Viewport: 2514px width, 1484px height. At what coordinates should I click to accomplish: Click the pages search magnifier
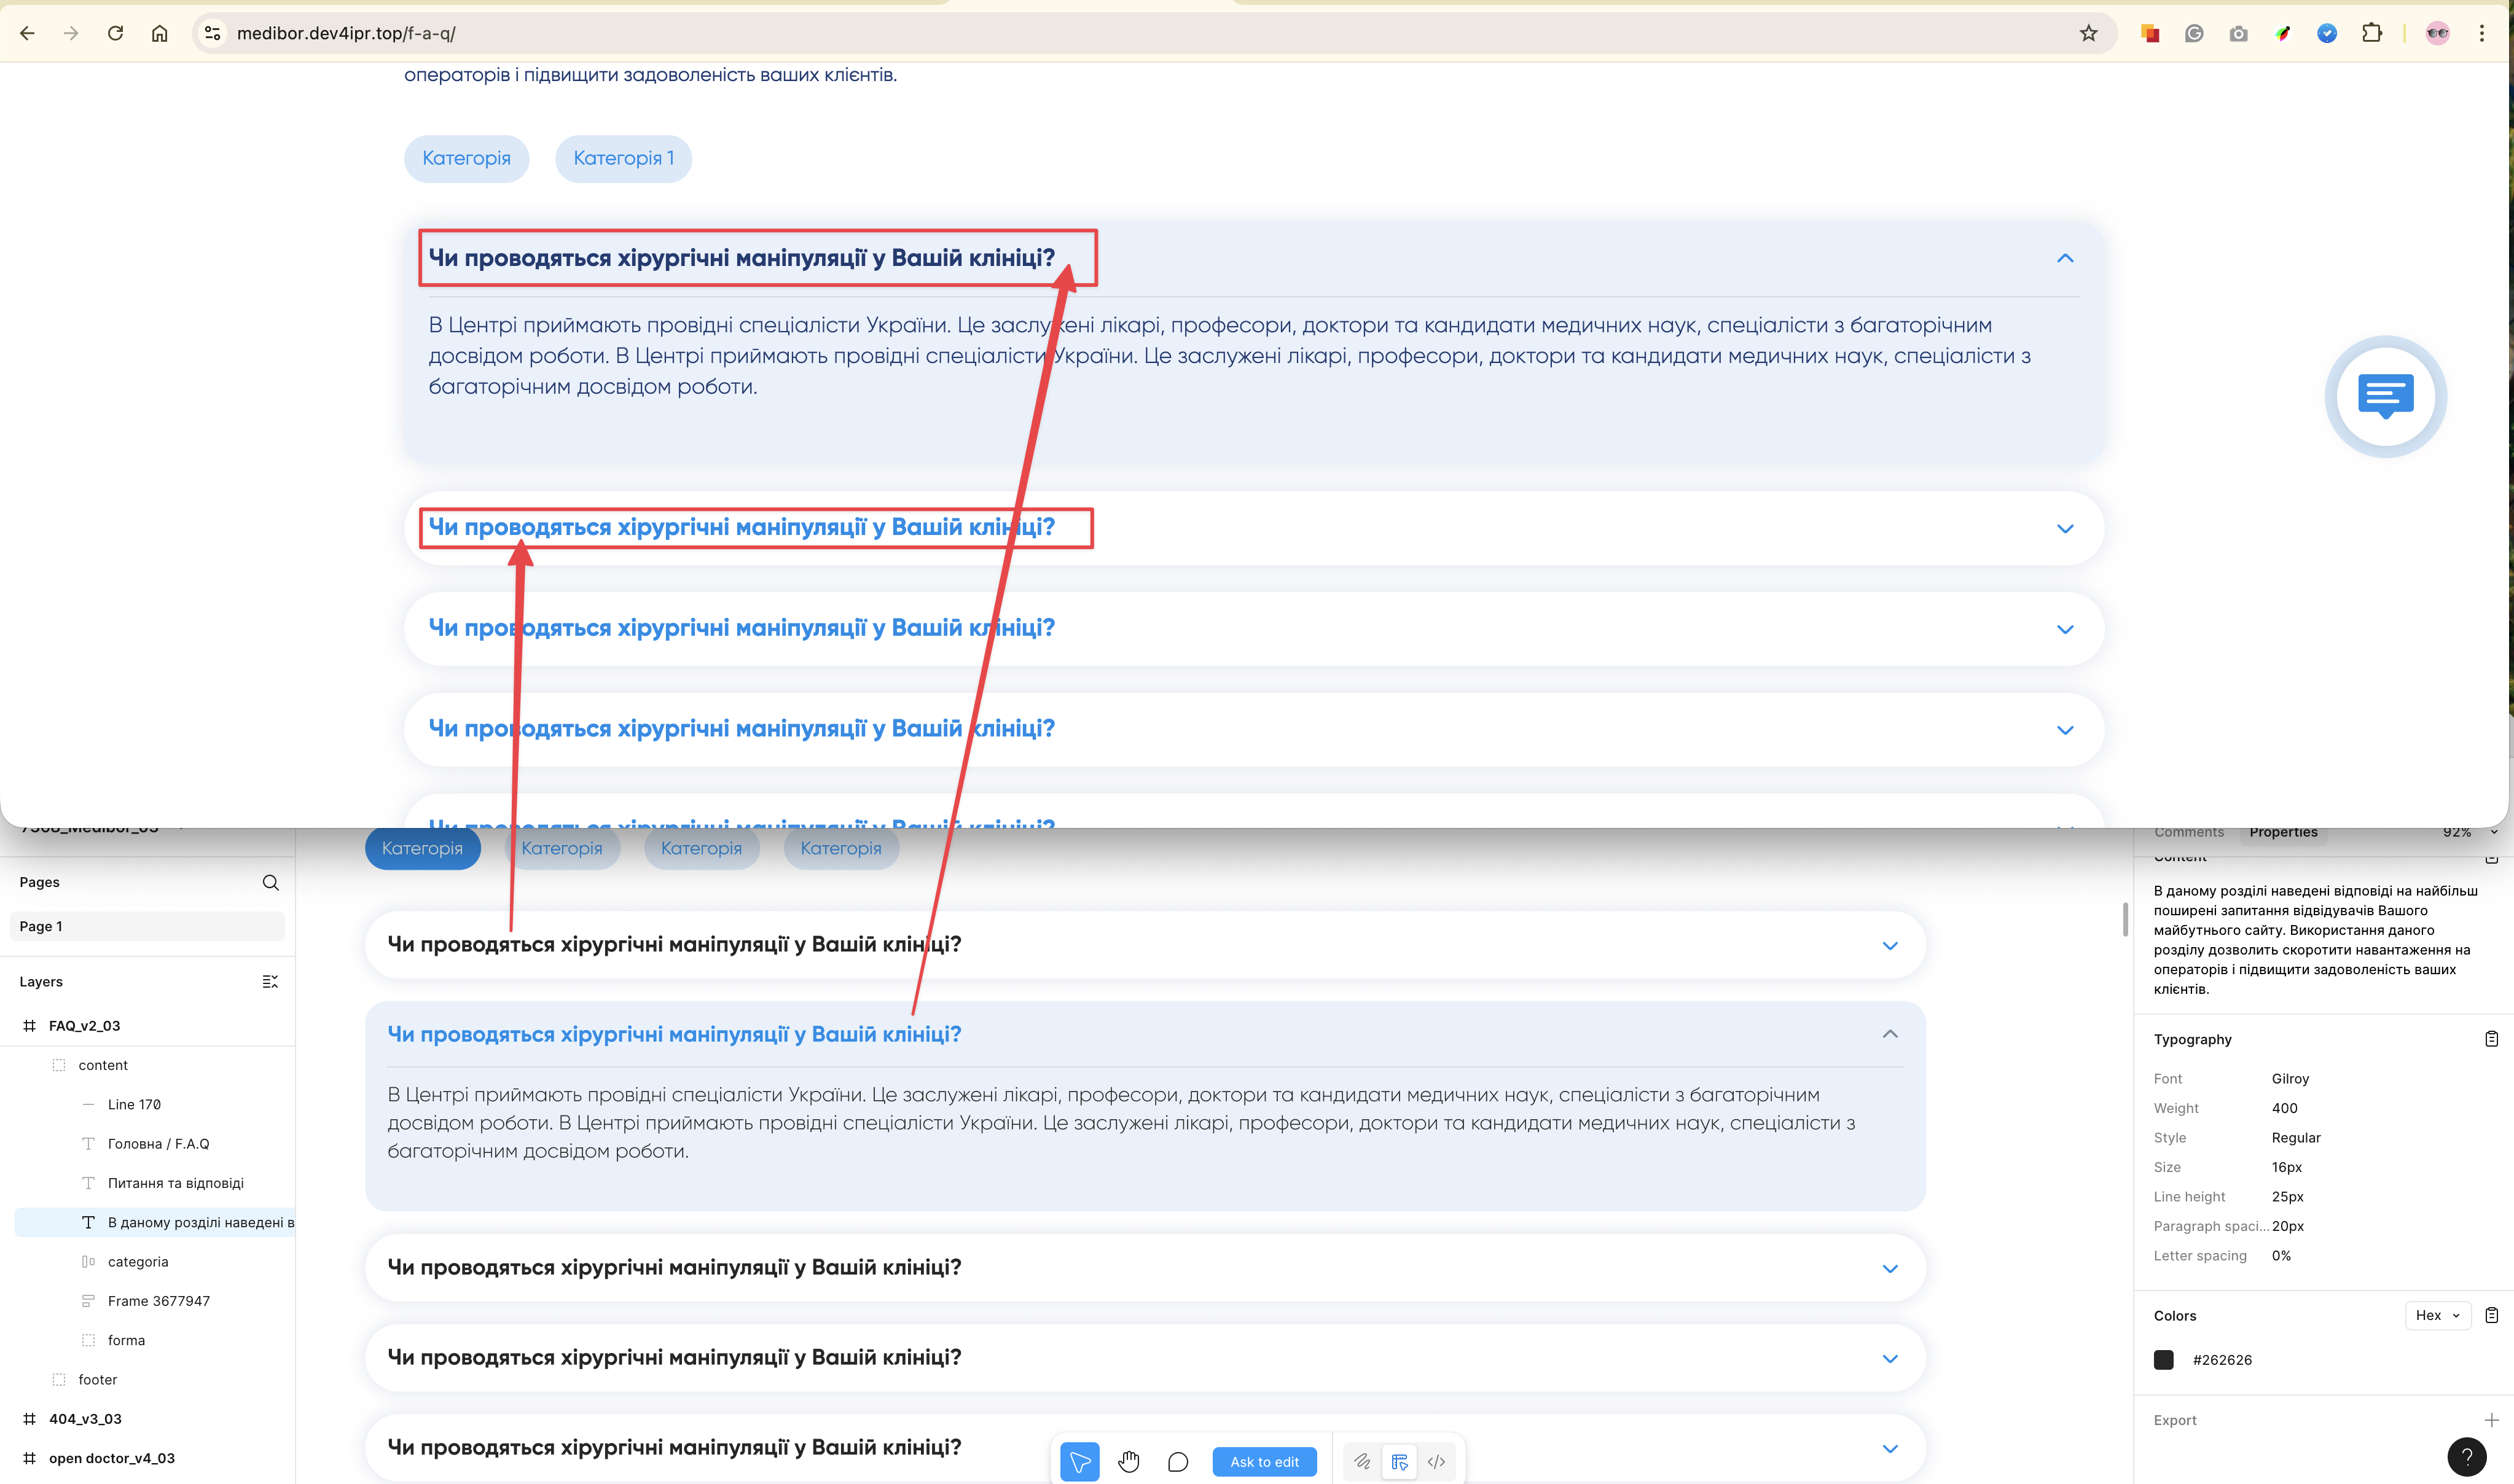(x=270, y=882)
